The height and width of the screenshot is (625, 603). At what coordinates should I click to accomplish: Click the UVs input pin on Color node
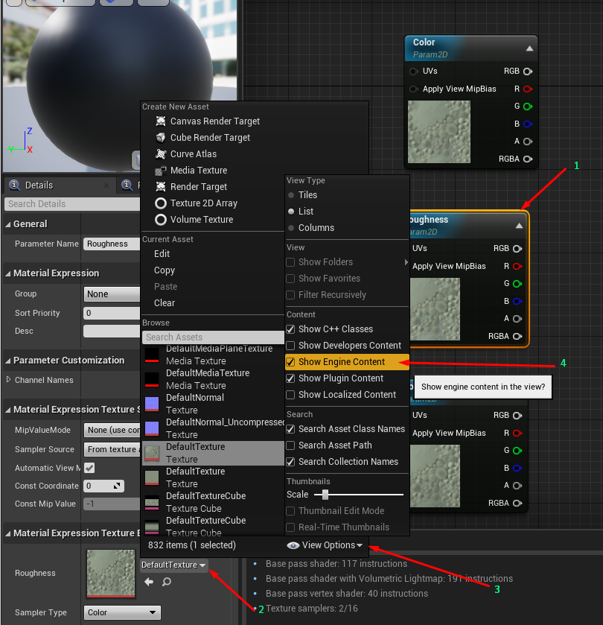(x=414, y=72)
